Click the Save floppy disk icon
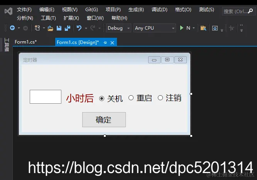This screenshot has height=180, width=257. (59, 28)
